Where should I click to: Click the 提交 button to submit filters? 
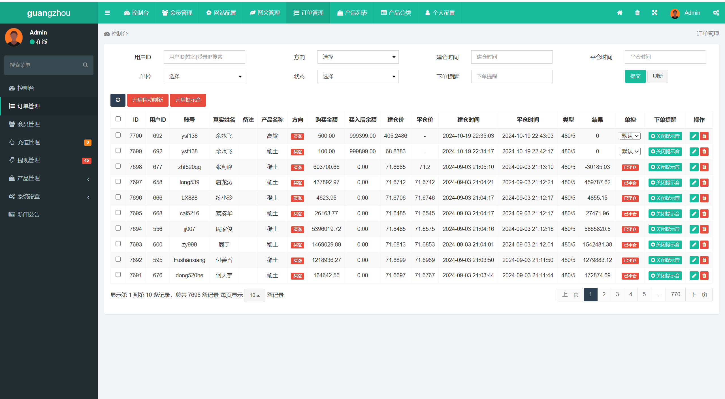636,76
